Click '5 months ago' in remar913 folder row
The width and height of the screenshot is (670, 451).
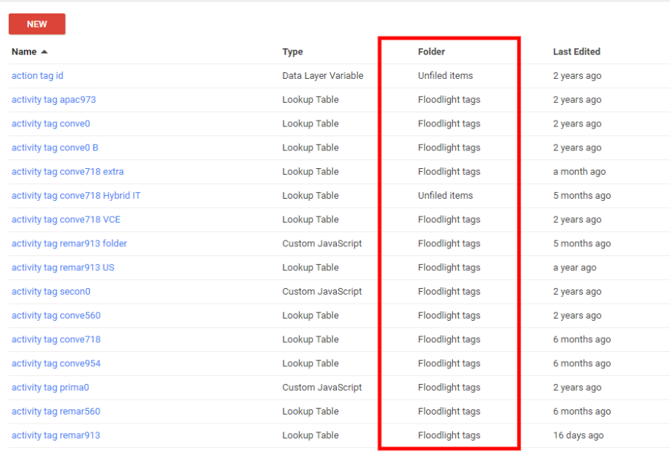pos(582,243)
